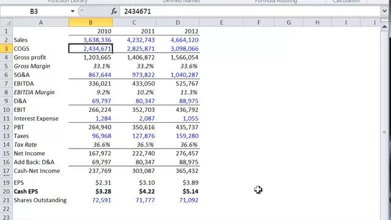Image resolution: width=391 pixels, height=220 pixels.
Task: Select Tax Rate 36.5% cell
Action: (134, 145)
